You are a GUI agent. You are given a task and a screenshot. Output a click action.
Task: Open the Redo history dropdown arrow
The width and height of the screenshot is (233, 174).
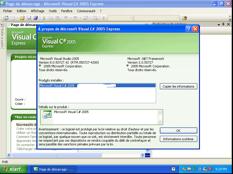[80, 18]
